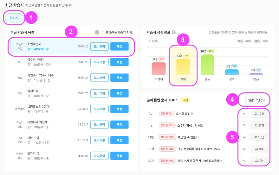Click 일괄 오답관리 button
Viewport: 279px width, 175px height.
[257, 100]
